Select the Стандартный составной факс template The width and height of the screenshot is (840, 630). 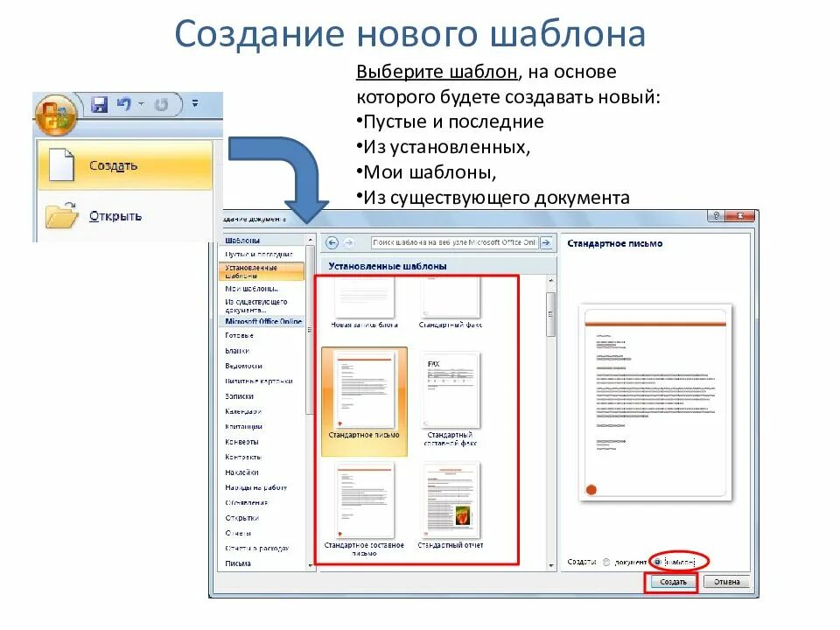coord(451,400)
